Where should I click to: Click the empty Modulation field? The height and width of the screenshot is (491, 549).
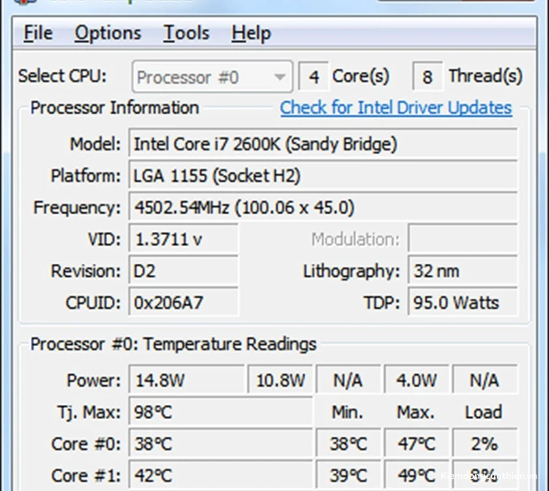point(463,239)
